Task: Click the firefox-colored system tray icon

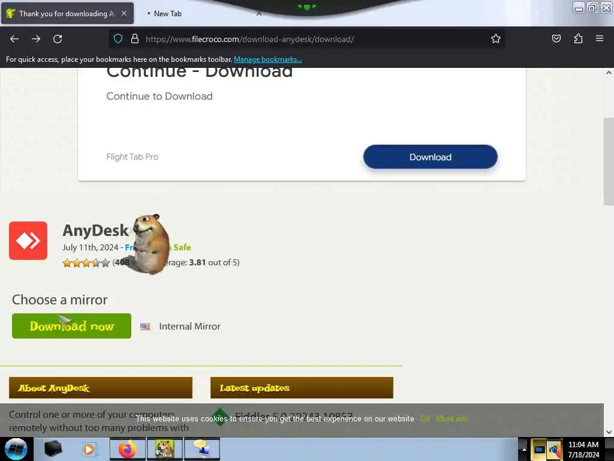Action: [554, 449]
